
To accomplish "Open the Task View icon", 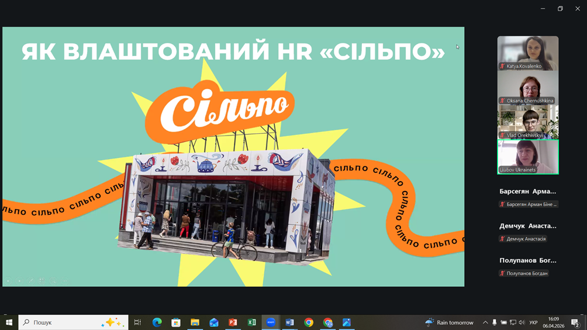I will coord(138,322).
